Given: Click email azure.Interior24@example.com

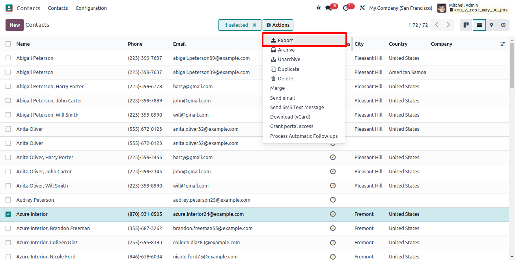Looking at the screenshot, I should pyautogui.click(x=208, y=214).
